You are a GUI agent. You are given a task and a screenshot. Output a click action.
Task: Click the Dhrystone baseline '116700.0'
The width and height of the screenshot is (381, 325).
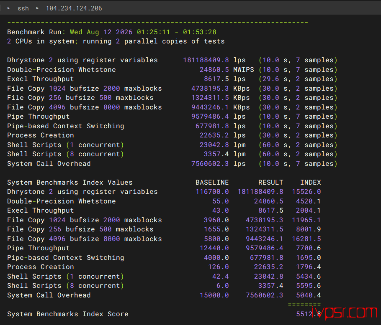(212, 192)
